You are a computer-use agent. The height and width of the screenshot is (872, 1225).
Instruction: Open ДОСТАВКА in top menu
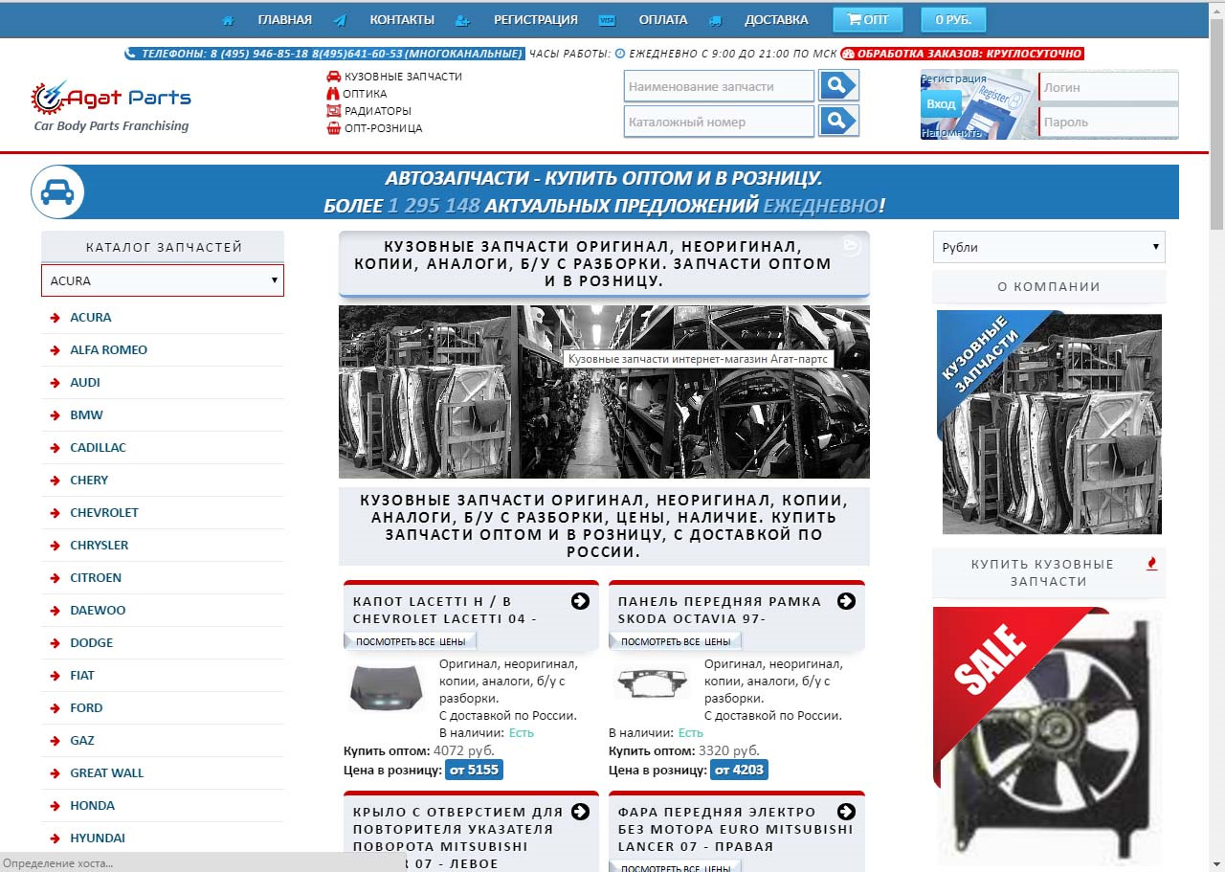click(x=776, y=20)
